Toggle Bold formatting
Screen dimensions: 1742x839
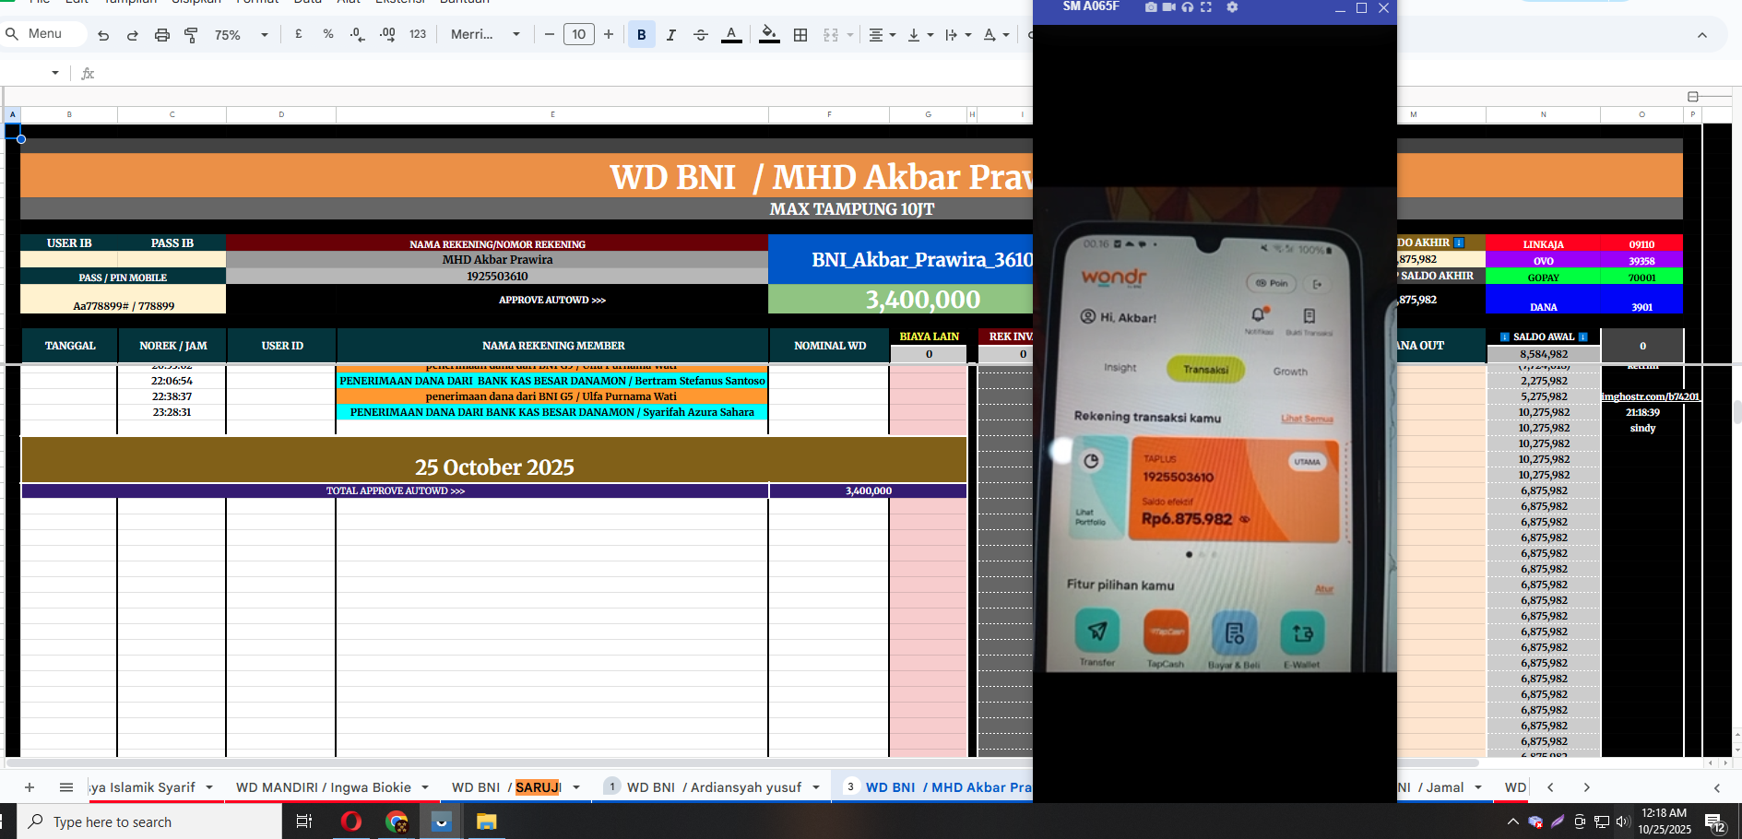(x=642, y=34)
